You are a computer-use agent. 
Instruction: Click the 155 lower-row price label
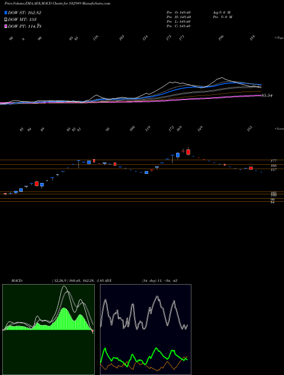click(250, 128)
